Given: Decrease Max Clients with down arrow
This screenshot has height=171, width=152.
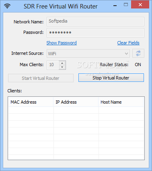Looking at the screenshot, I should [62, 67].
